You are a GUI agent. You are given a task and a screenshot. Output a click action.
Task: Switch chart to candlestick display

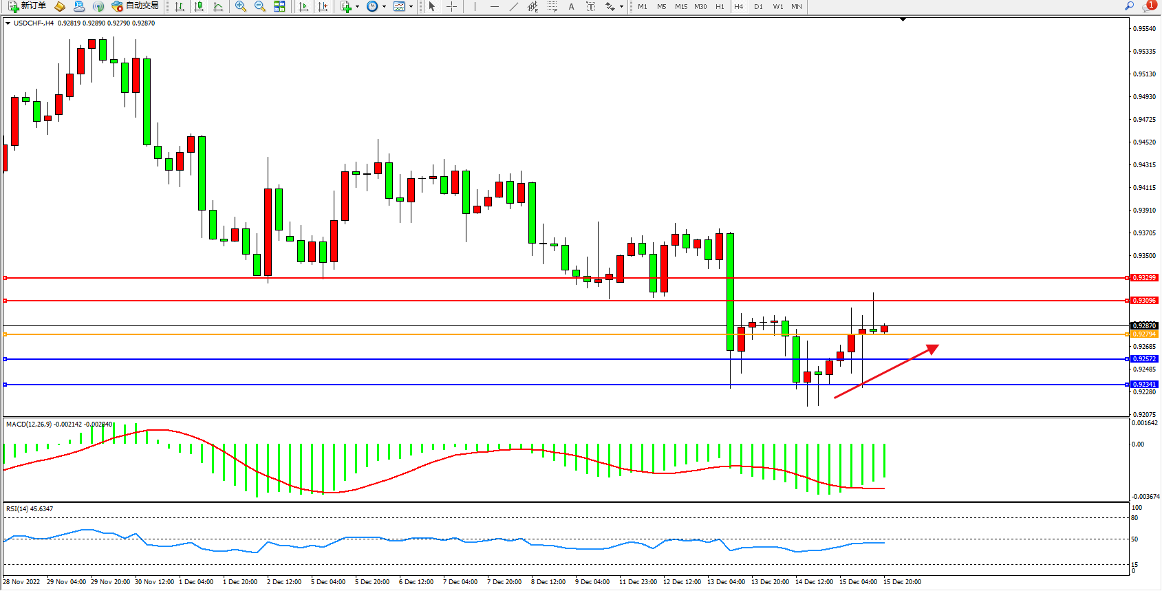pos(199,6)
